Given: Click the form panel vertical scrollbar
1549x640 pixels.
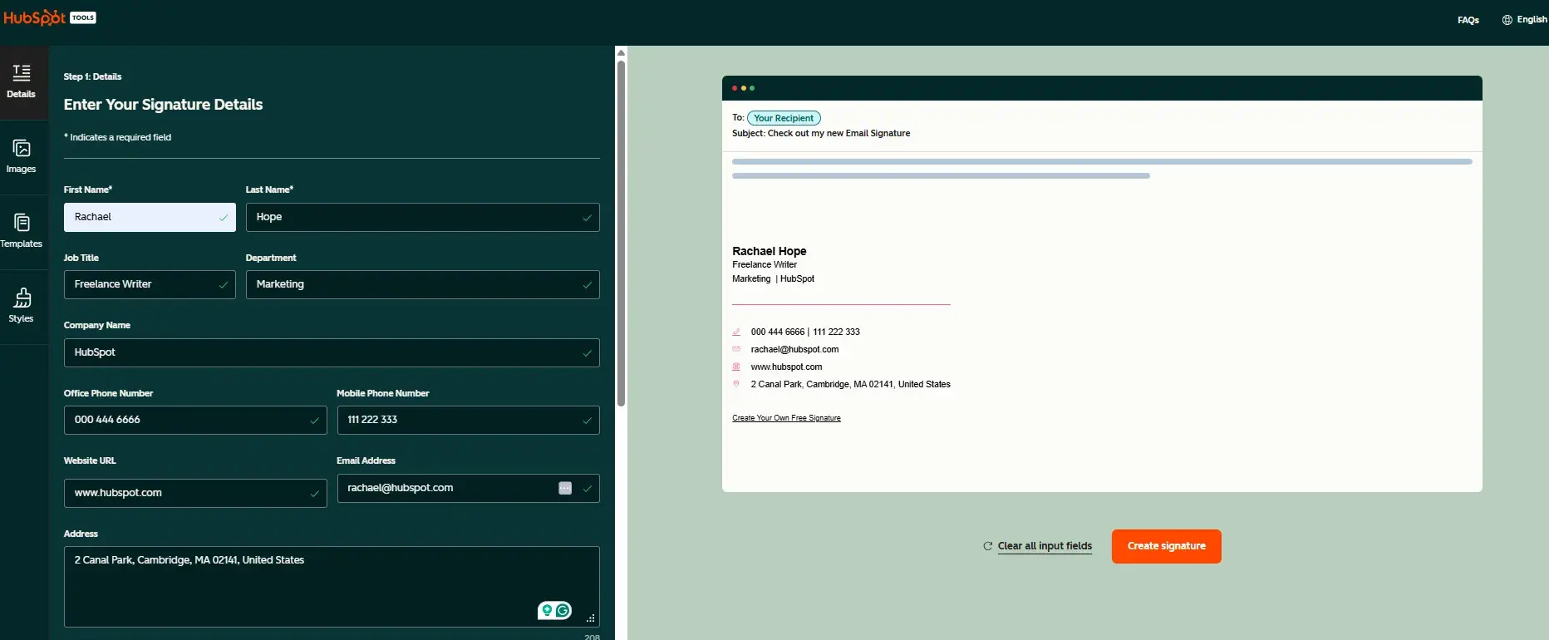Looking at the screenshot, I should [x=621, y=233].
